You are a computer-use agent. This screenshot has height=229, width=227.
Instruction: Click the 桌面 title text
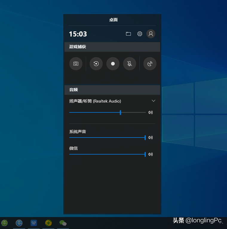(x=113, y=20)
